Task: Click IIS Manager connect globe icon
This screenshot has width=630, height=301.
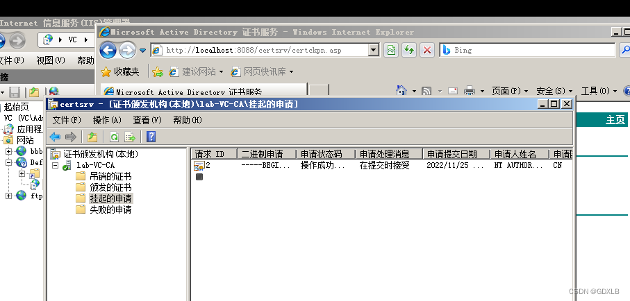Action: (x=53, y=92)
